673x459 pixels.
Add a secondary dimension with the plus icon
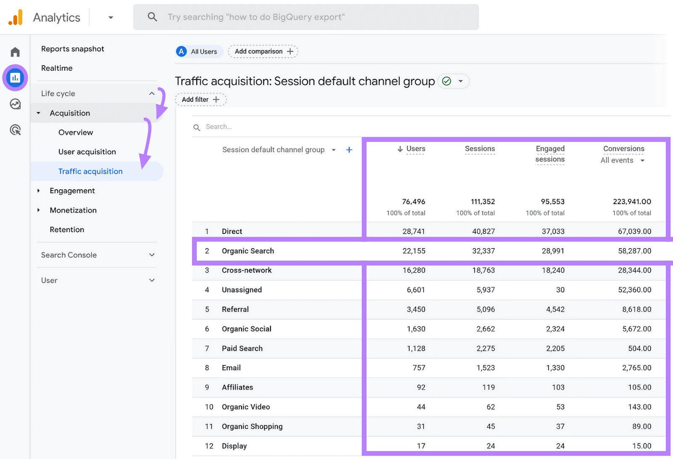point(349,149)
